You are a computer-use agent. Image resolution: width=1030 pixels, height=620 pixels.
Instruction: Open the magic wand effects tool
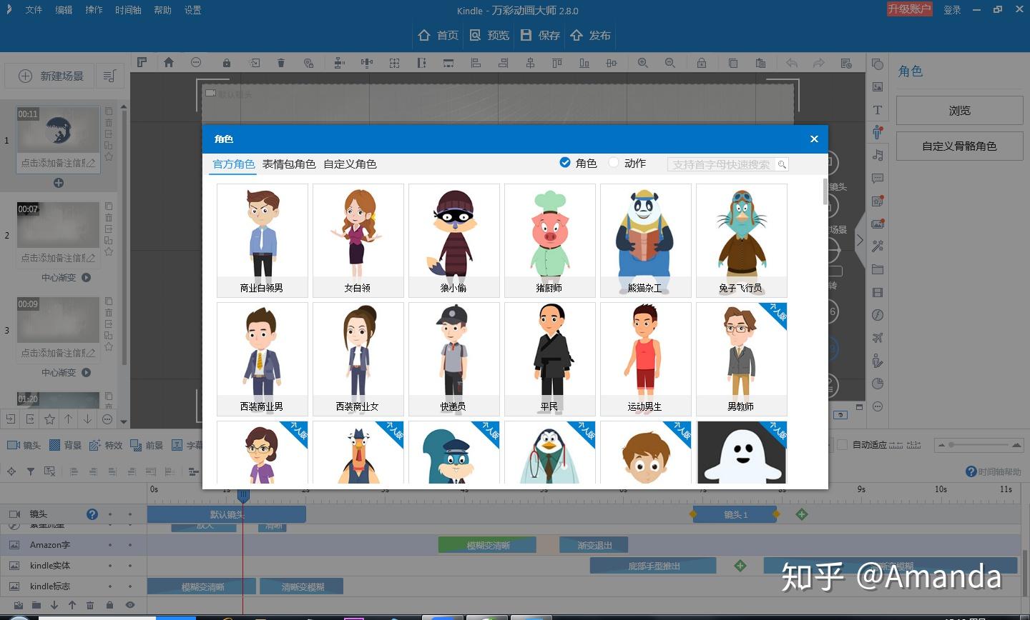(x=878, y=246)
